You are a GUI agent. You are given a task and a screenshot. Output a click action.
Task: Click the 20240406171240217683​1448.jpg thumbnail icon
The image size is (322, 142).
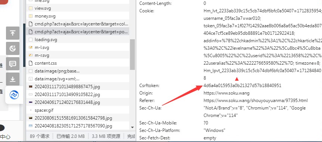point(31,102)
